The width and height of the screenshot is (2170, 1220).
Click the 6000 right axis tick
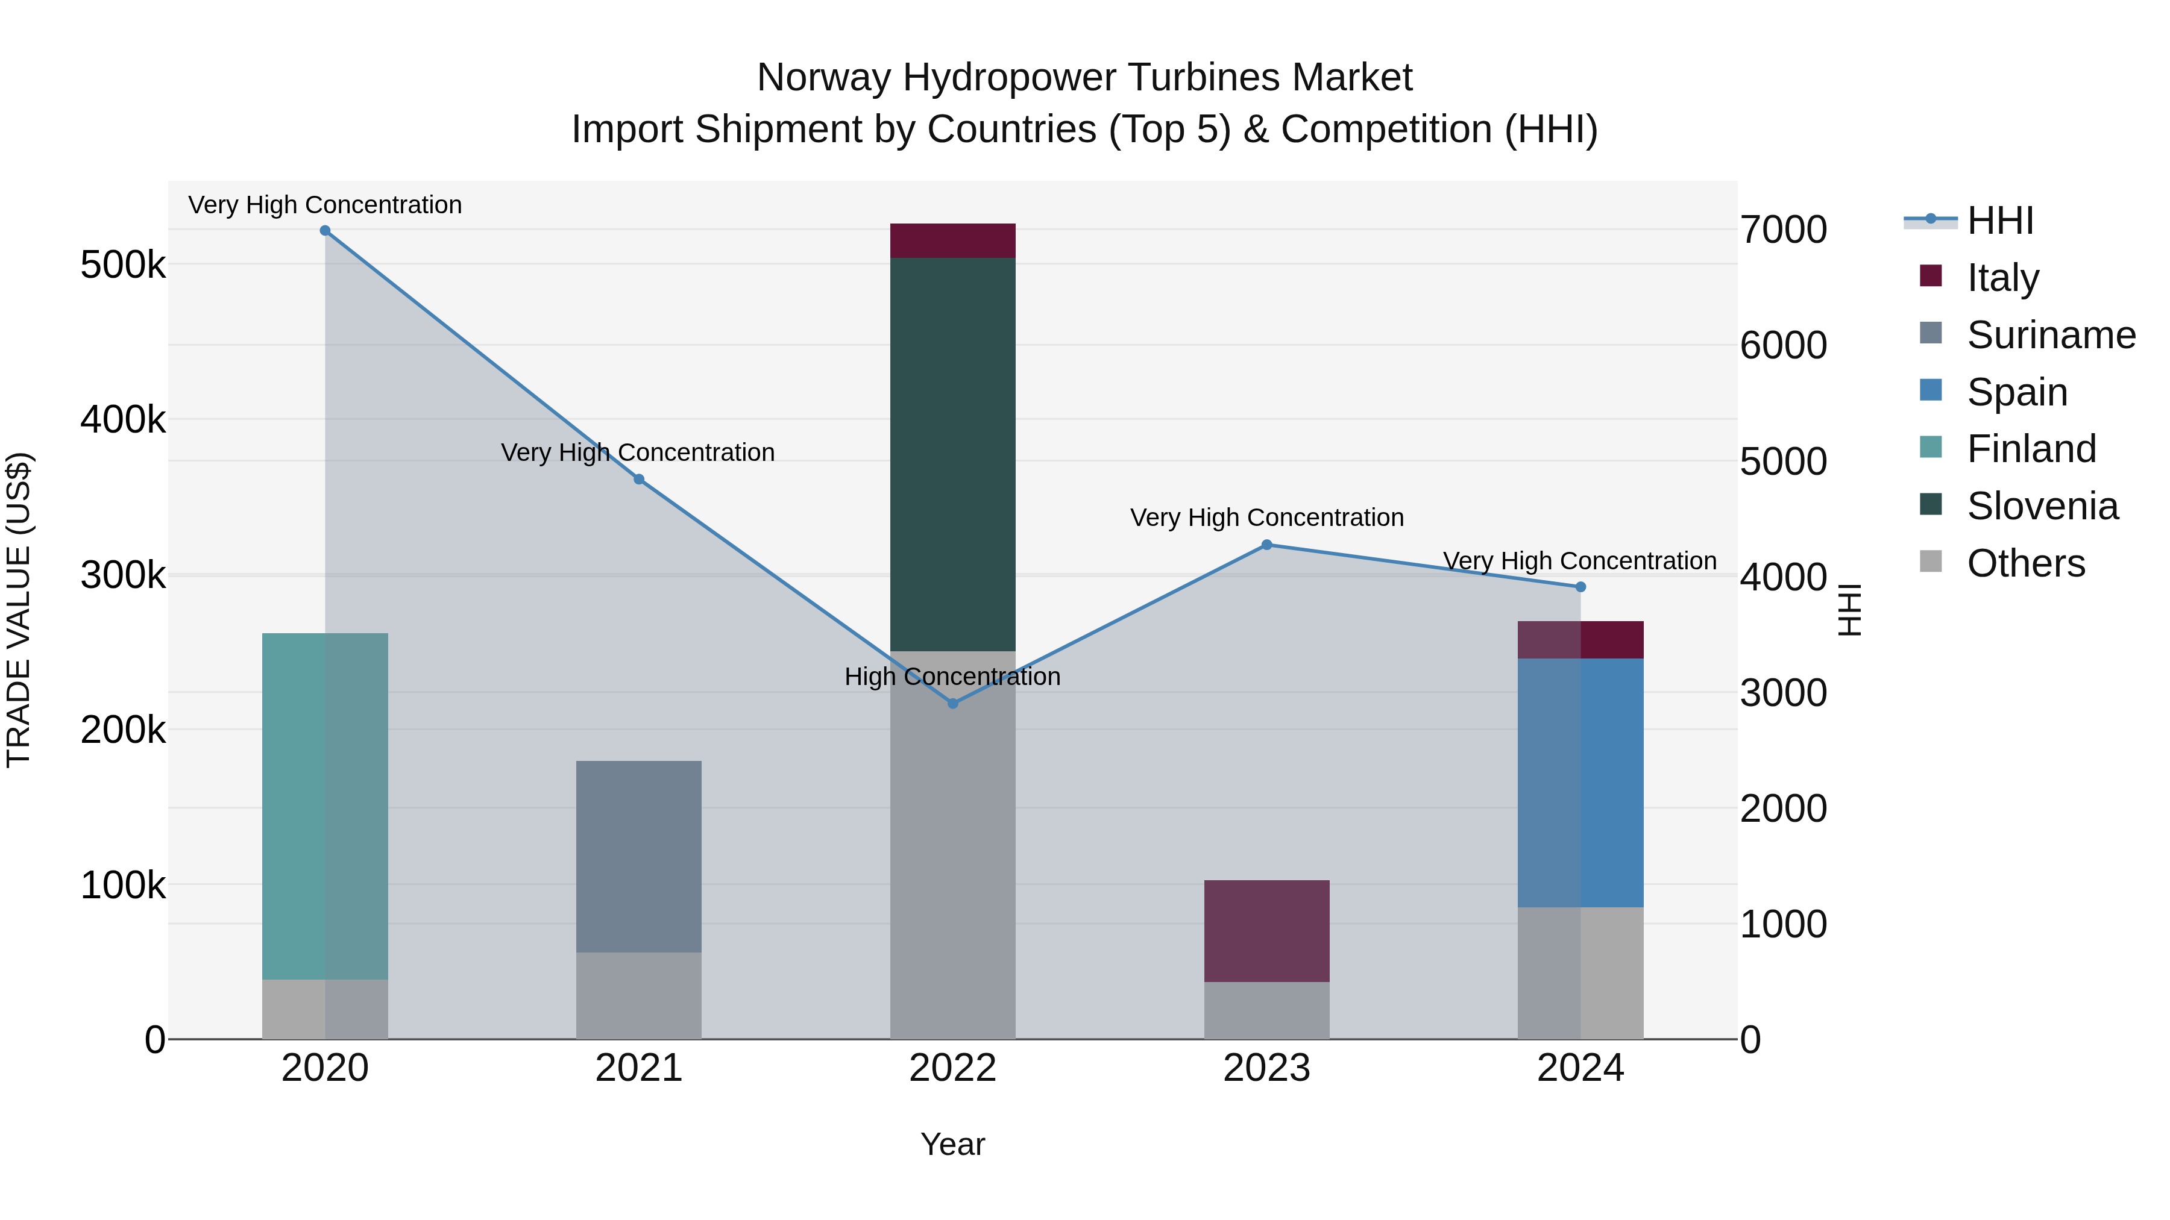point(1784,345)
